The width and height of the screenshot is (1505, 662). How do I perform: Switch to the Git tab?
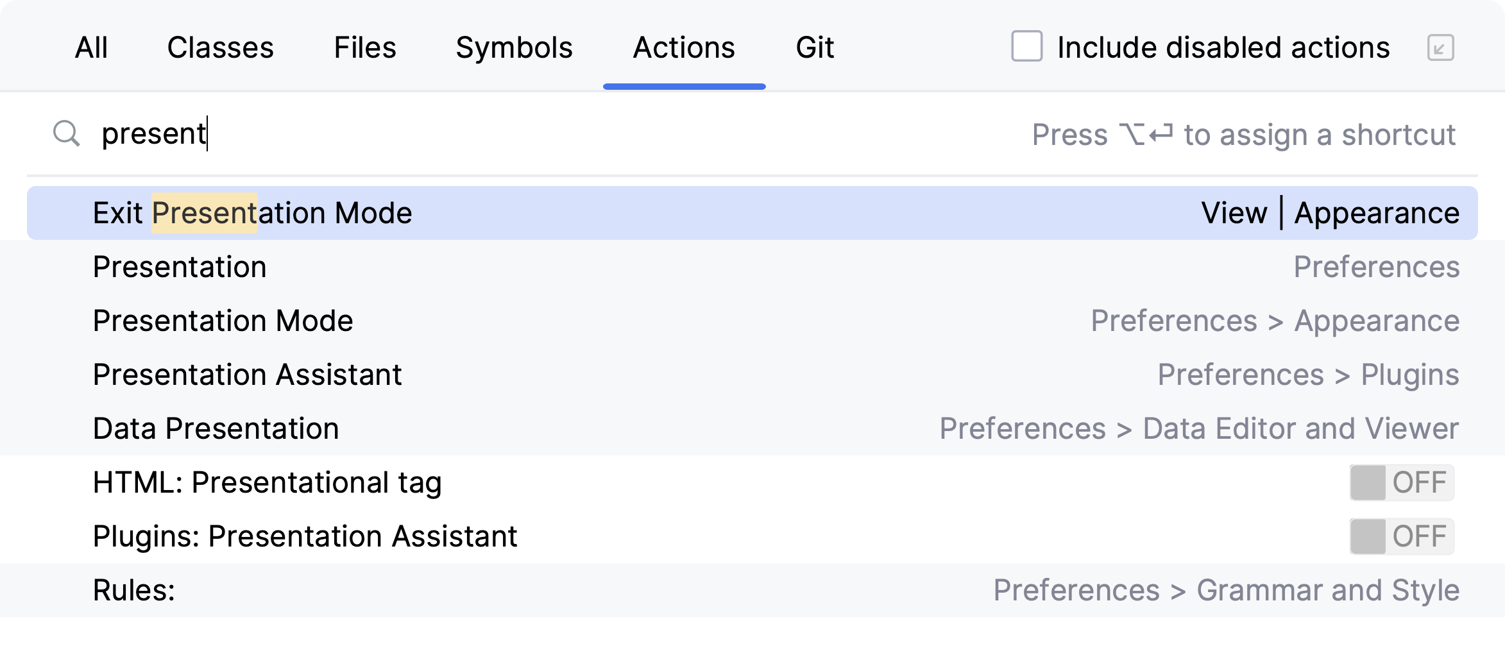coord(815,48)
